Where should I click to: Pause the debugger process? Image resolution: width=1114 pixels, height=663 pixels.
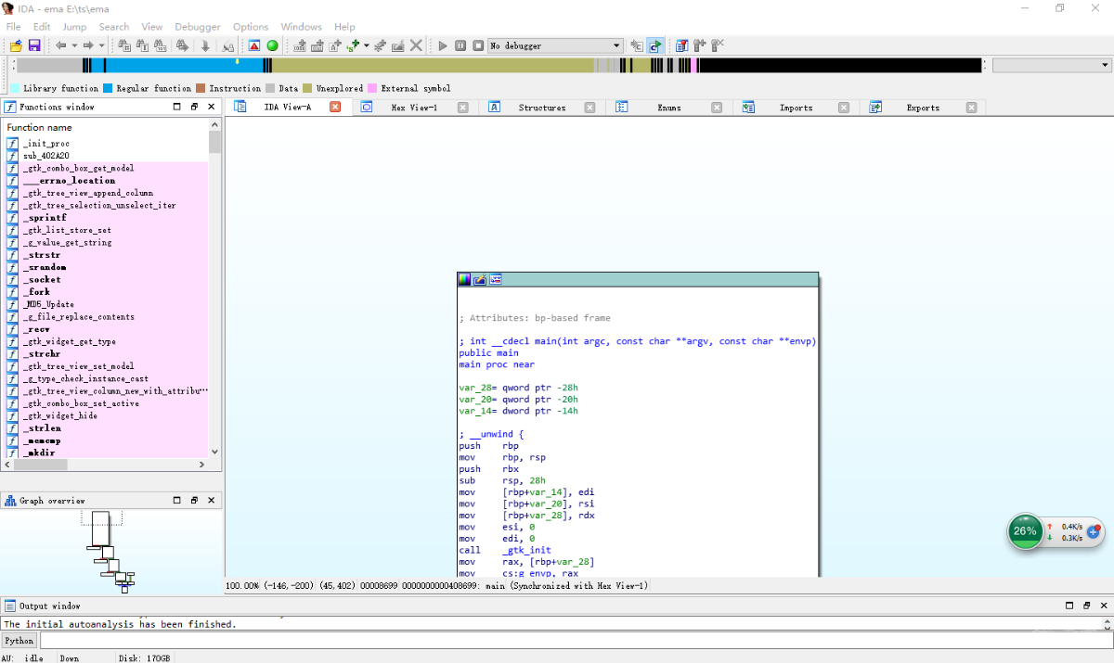tap(460, 45)
